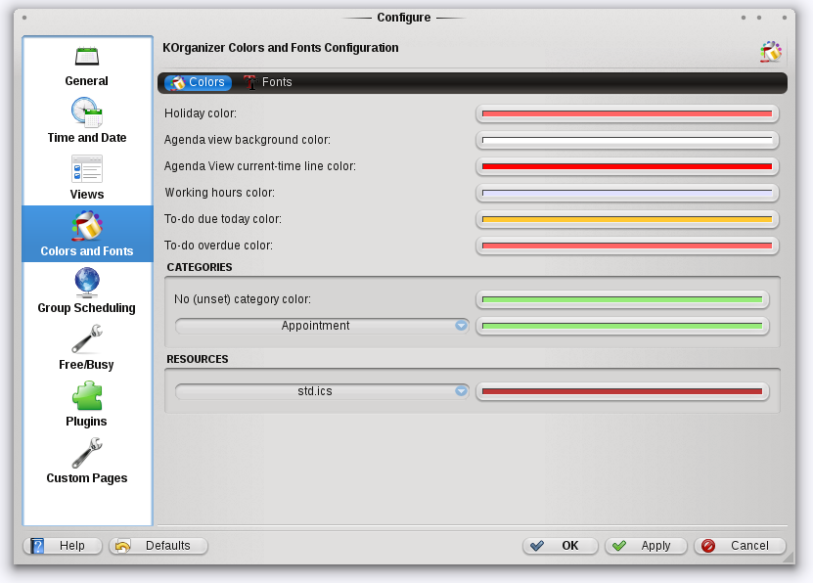Viewport: 813px width, 583px height.
Task: Click the CATEGORIES group heading
Action: [200, 267]
